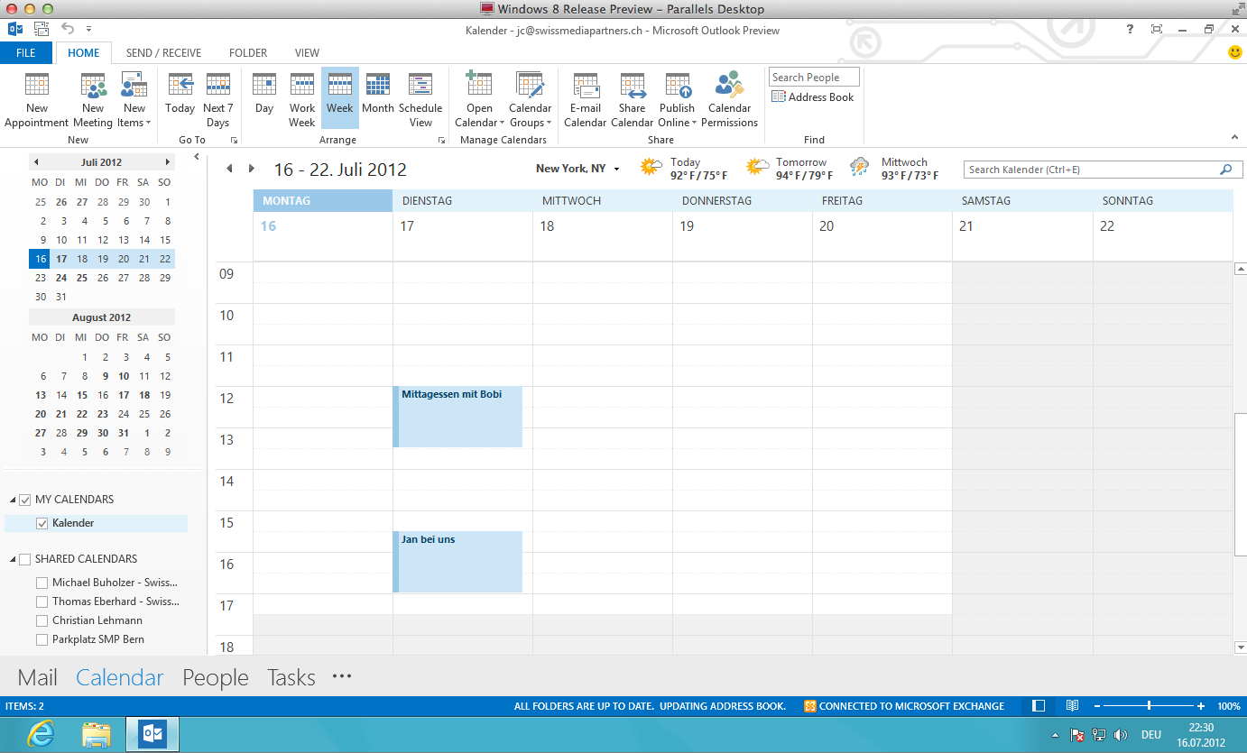The height and width of the screenshot is (753, 1247).
Task: Show Next 7 Days view
Action: pos(217,100)
